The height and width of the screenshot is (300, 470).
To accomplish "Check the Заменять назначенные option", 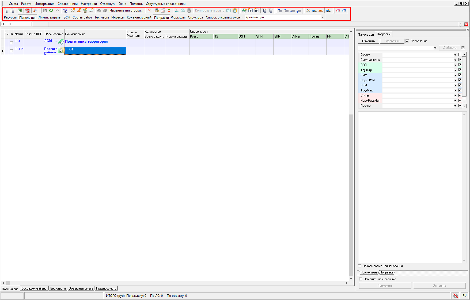I will point(361,279).
